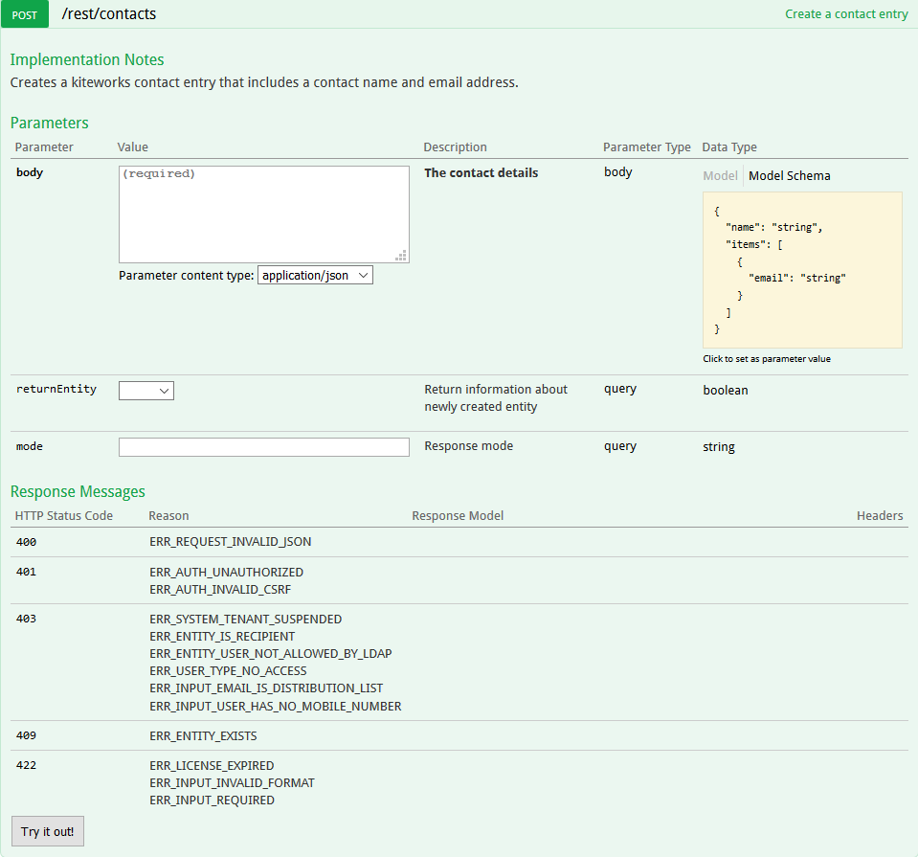
Task: Switch to the Model Schema tab
Action: point(789,176)
